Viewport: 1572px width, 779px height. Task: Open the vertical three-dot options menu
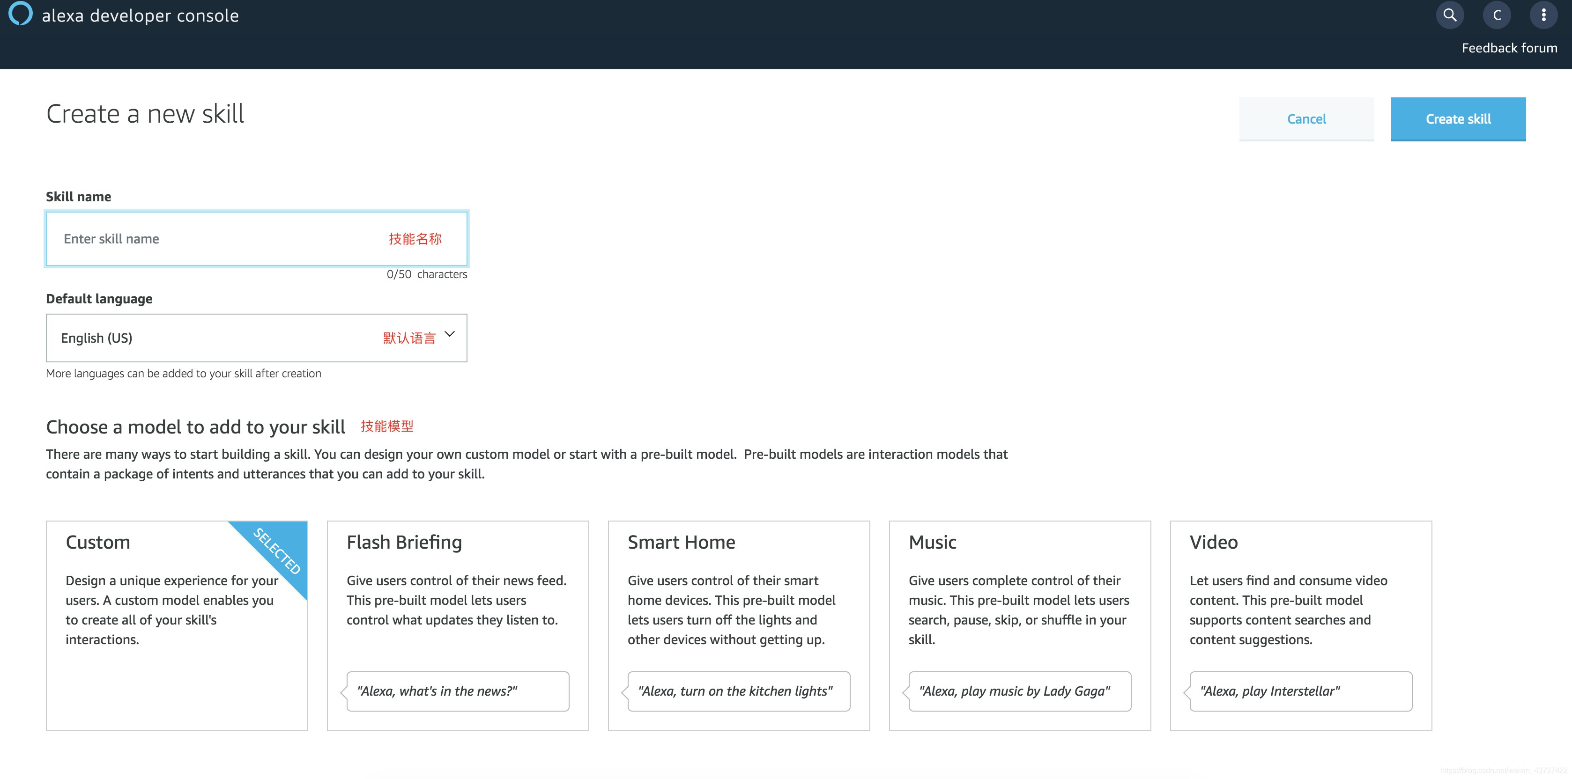coord(1544,15)
